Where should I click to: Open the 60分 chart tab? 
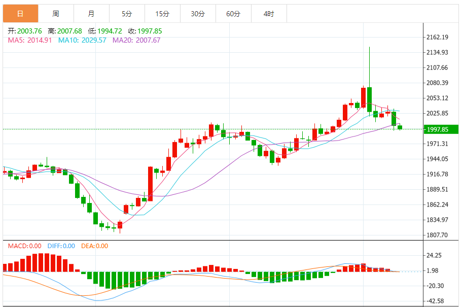coord(233,14)
